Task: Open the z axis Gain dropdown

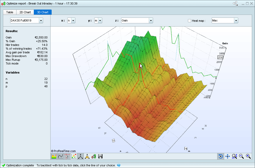Action: (x=151, y=20)
